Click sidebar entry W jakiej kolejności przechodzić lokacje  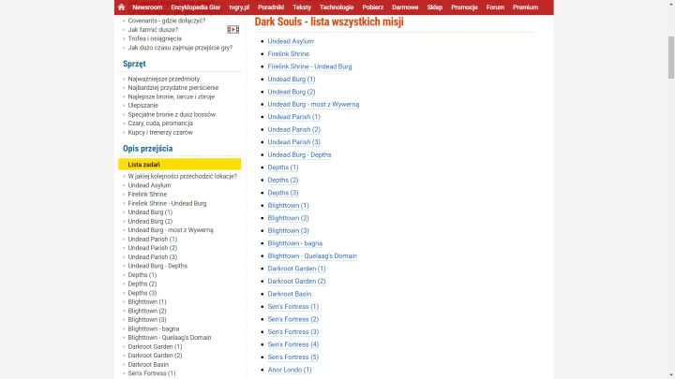[x=184, y=176]
